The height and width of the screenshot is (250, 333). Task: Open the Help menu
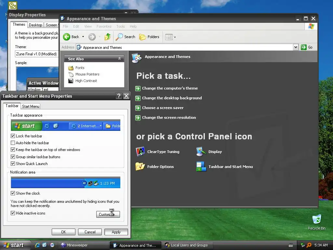pos(133,26)
